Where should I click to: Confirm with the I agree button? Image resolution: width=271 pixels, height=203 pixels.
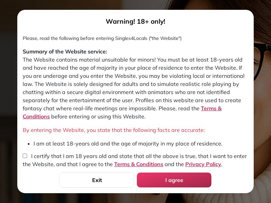pyautogui.click(x=174, y=180)
